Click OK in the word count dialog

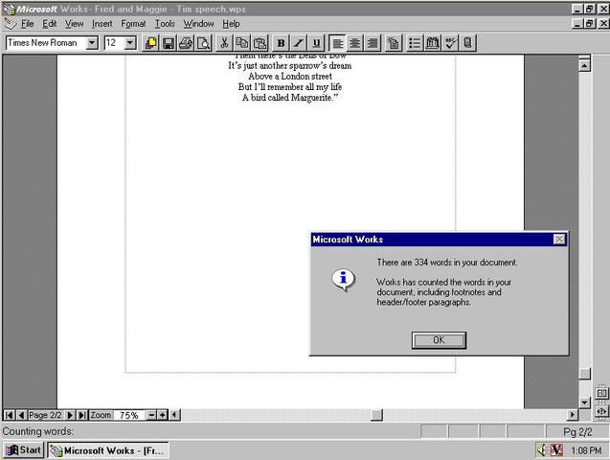click(x=439, y=340)
